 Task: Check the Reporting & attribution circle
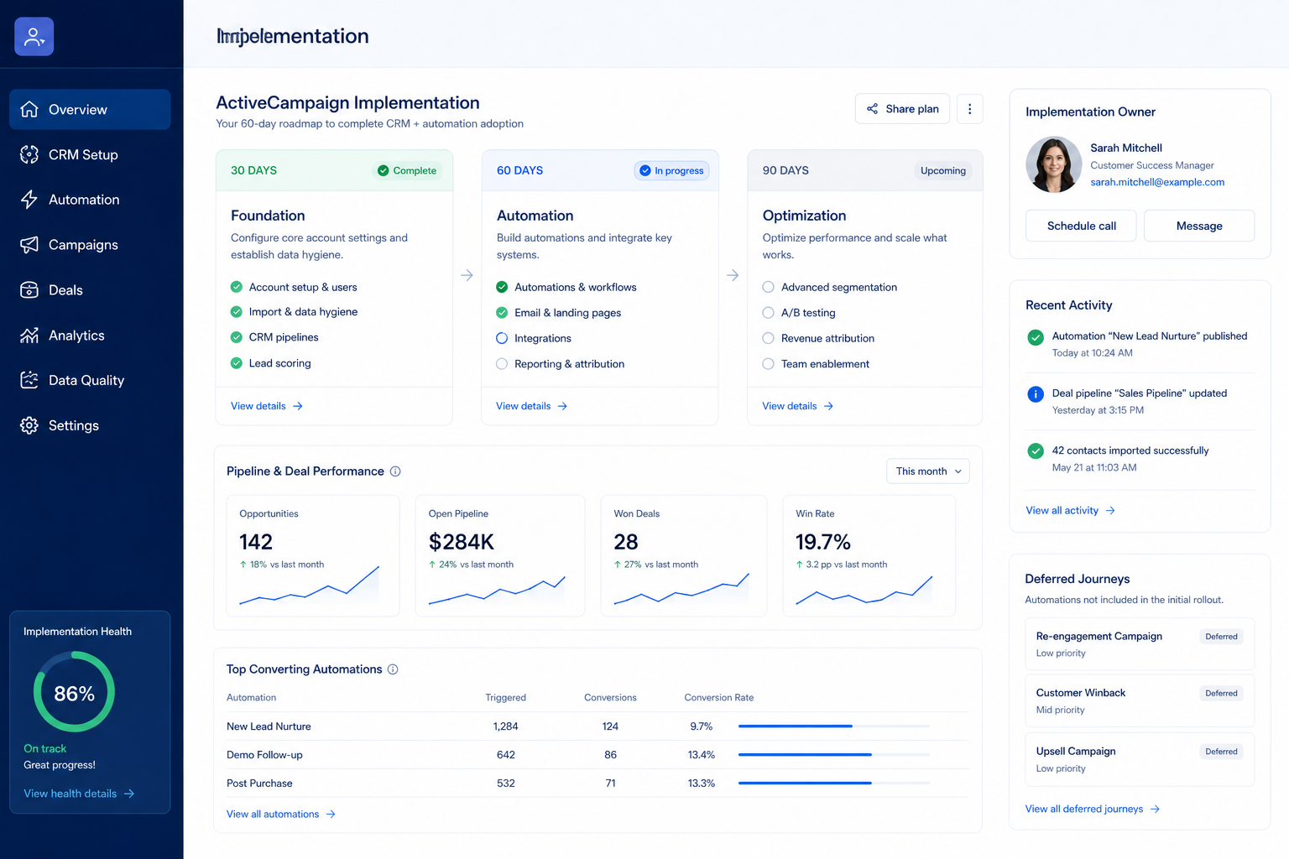[x=502, y=364]
